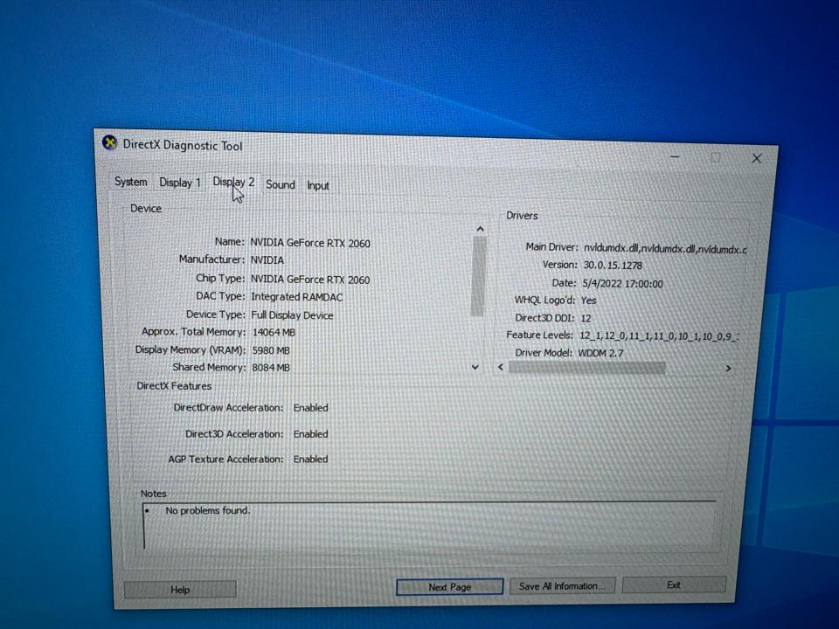Click the Name value NVIDIA GeForce RTX 2060

310,244
